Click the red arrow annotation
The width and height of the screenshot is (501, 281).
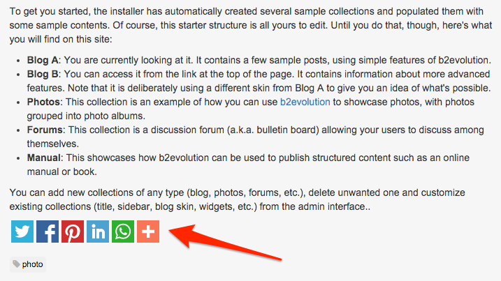[224, 242]
